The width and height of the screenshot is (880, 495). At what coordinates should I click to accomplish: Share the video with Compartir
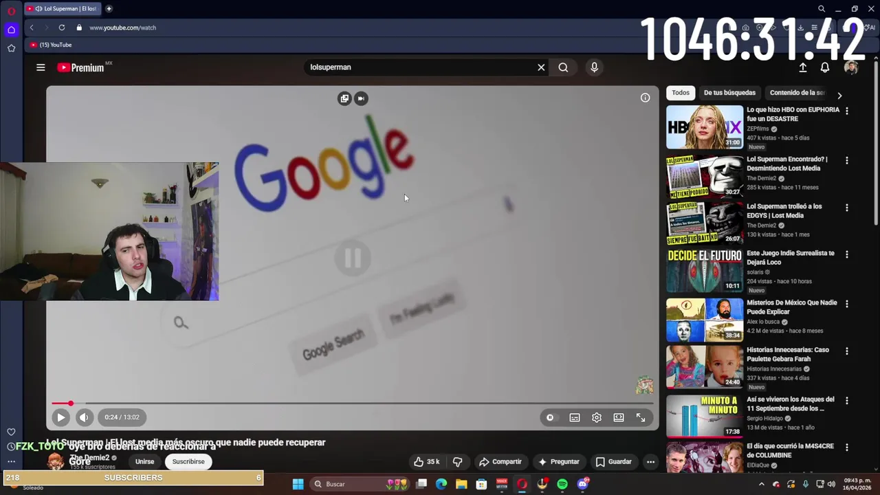coord(500,462)
